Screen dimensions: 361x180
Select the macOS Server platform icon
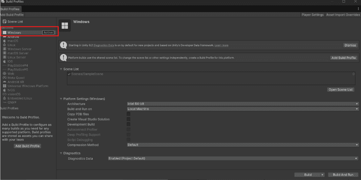4,53
